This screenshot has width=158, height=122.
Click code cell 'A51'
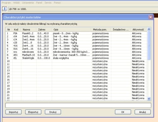tap(15, 55)
